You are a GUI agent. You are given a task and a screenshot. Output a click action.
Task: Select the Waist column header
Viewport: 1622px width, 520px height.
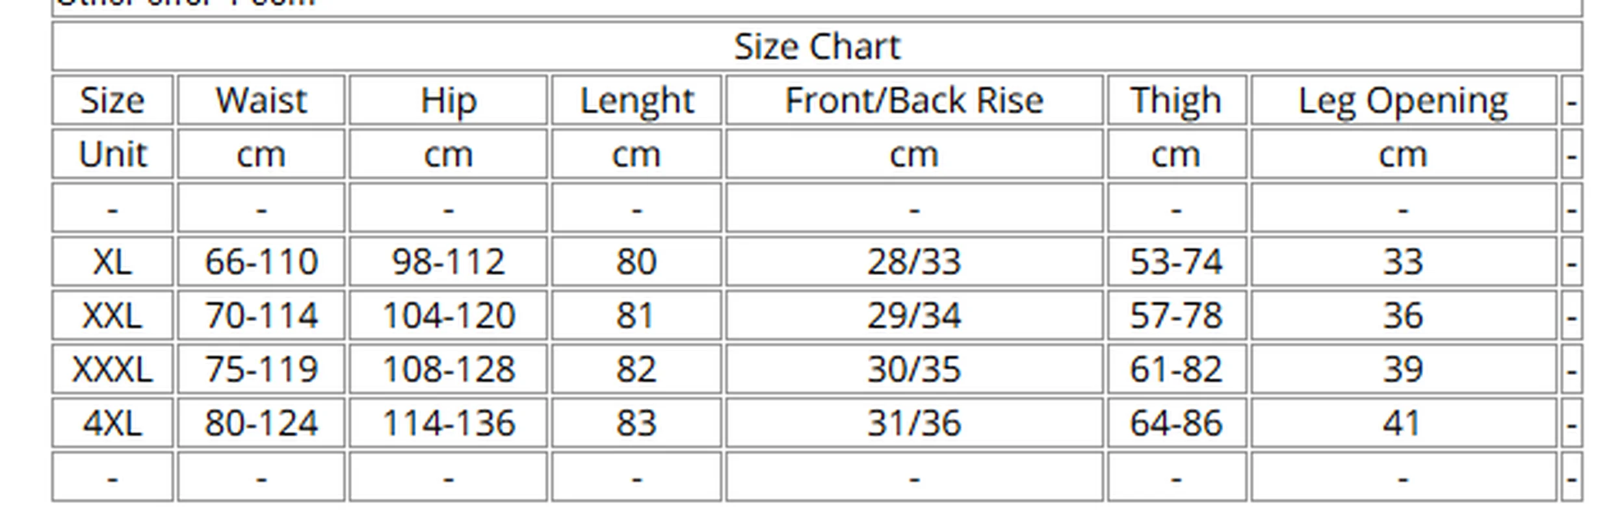point(261,101)
